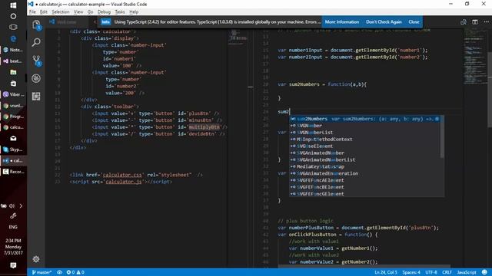
Task: Open the Viber taskbar item
Action: coord(13,94)
